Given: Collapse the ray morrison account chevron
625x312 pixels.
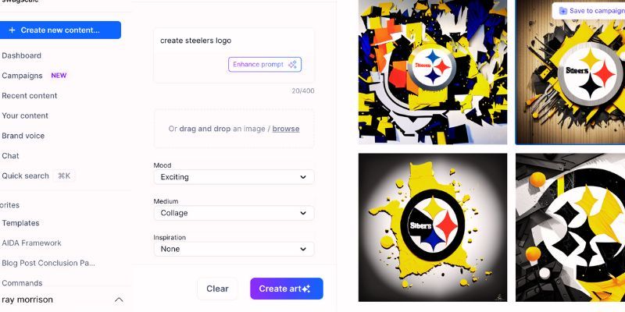Looking at the screenshot, I should (119, 300).
